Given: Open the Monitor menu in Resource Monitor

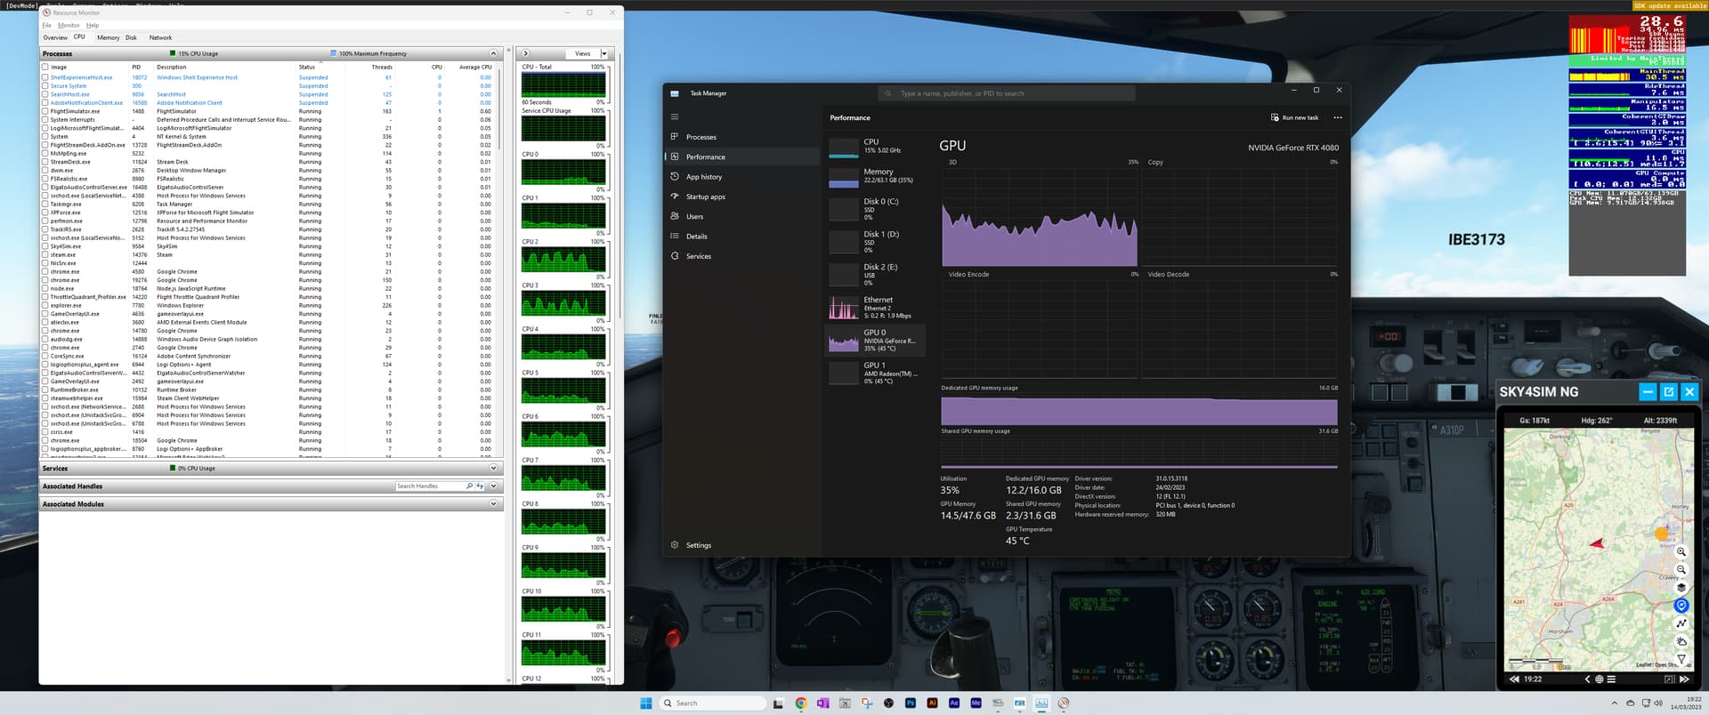Looking at the screenshot, I should [69, 25].
